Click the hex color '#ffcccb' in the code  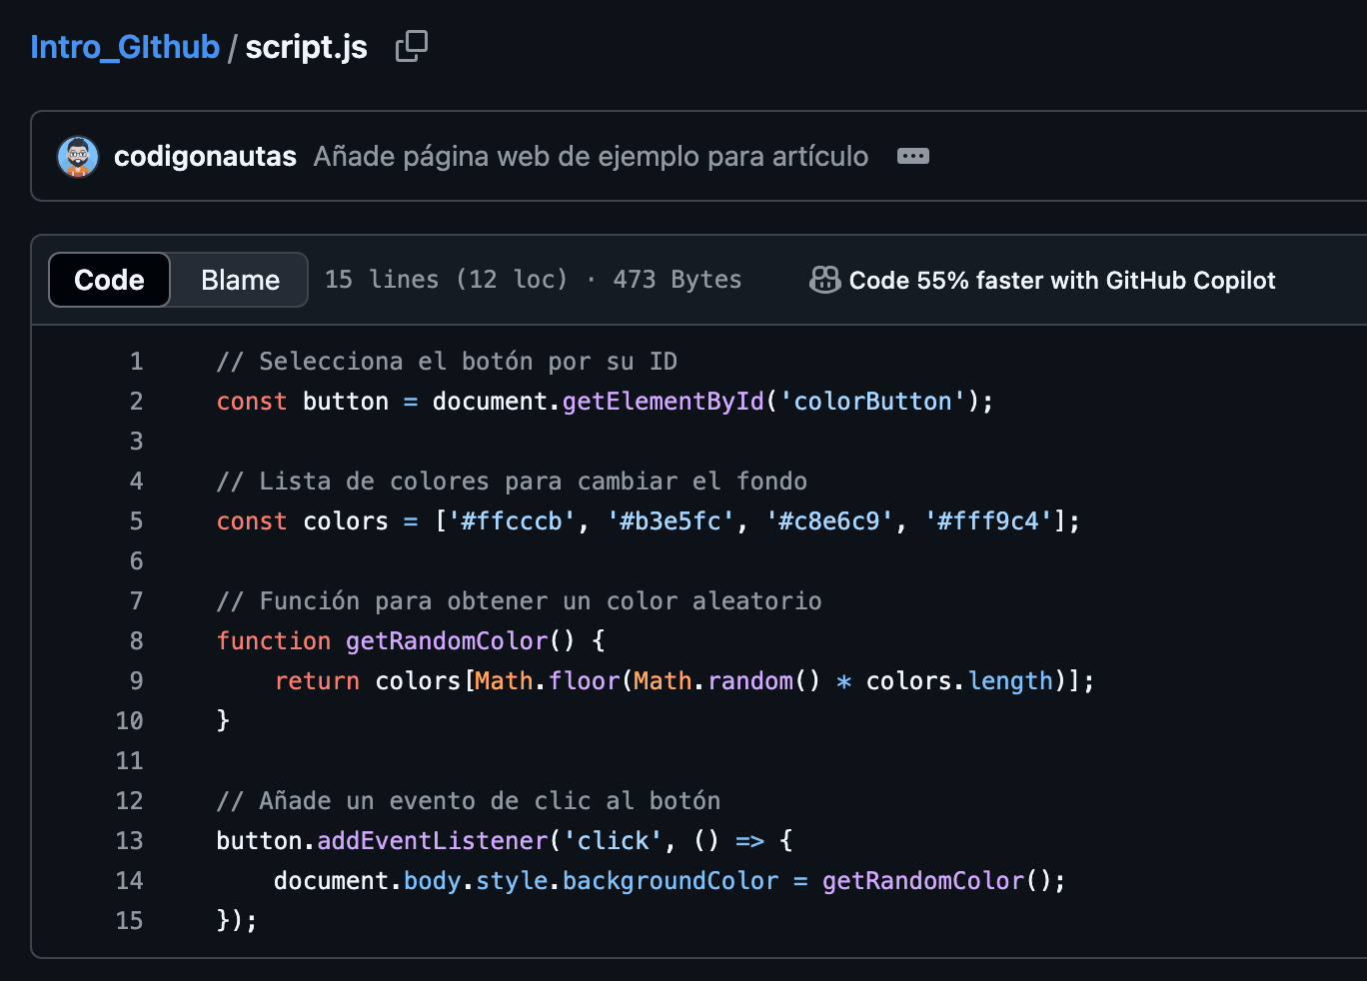pyautogui.click(x=510, y=520)
